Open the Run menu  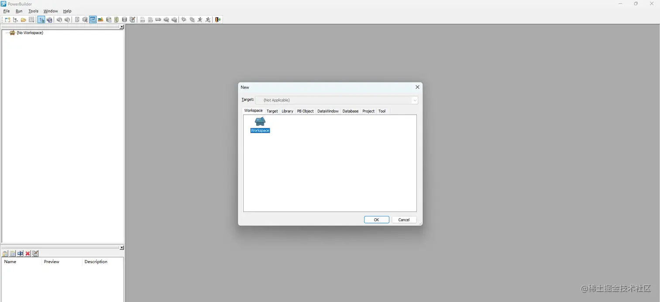click(19, 11)
